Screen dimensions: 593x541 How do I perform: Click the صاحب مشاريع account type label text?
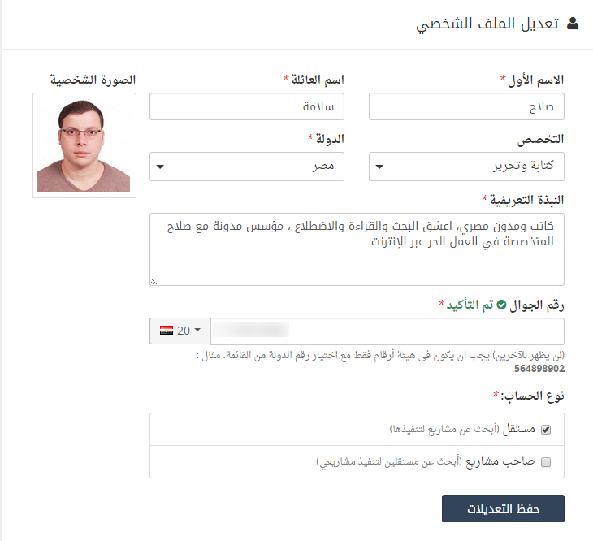[x=505, y=462]
